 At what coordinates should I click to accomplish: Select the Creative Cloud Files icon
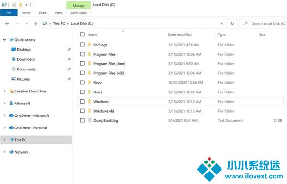pyautogui.click(x=11, y=91)
